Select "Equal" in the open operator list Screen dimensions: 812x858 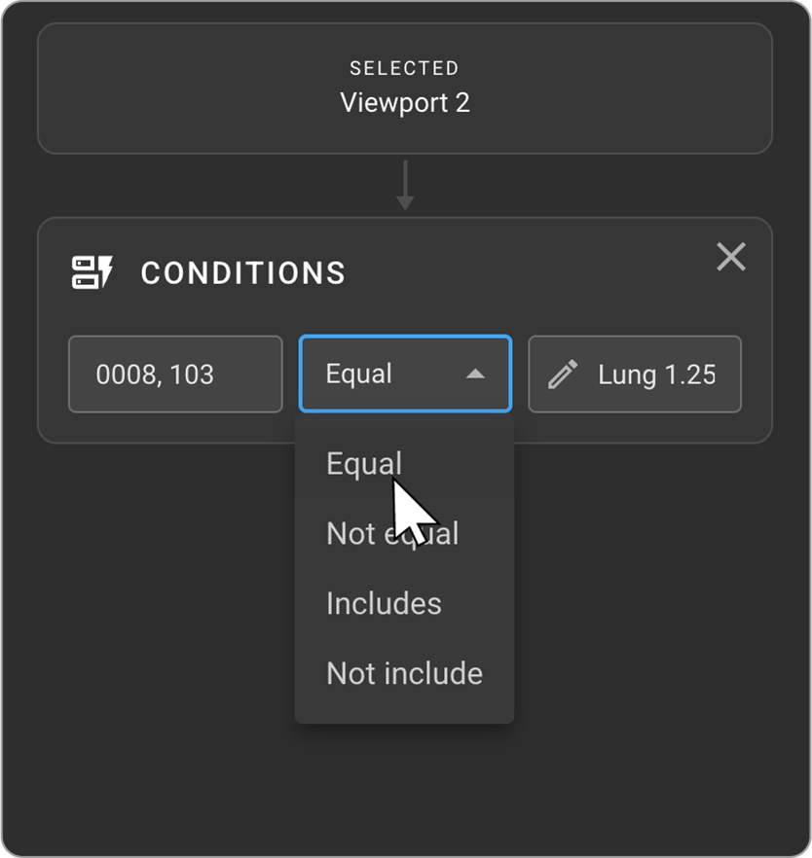point(364,464)
